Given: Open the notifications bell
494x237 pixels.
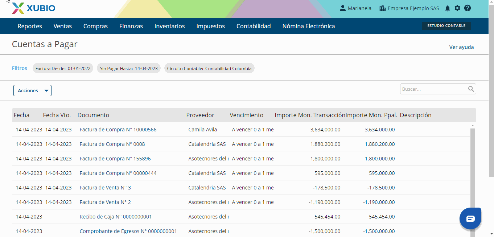Looking at the screenshot, I should (448, 8).
